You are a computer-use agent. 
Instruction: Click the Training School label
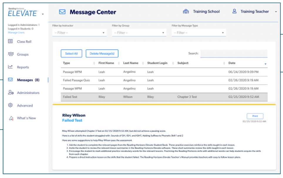pyautogui.click(x=206, y=11)
